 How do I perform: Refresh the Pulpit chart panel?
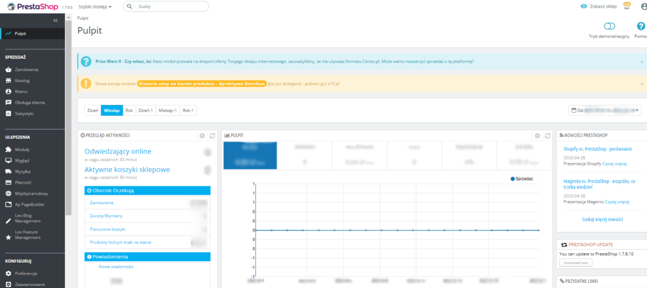pyautogui.click(x=548, y=135)
